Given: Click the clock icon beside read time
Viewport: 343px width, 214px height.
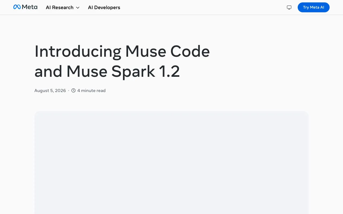Looking at the screenshot, I should (73, 91).
